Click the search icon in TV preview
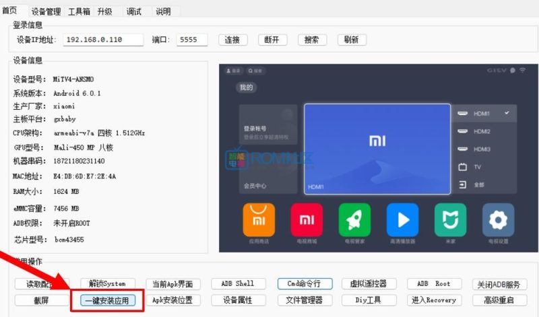The width and height of the screenshot is (539, 317). (x=255, y=71)
